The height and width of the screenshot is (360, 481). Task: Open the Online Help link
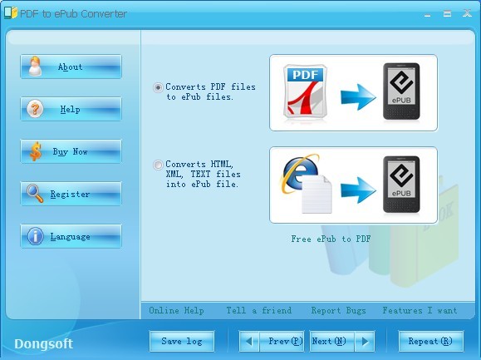176,311
